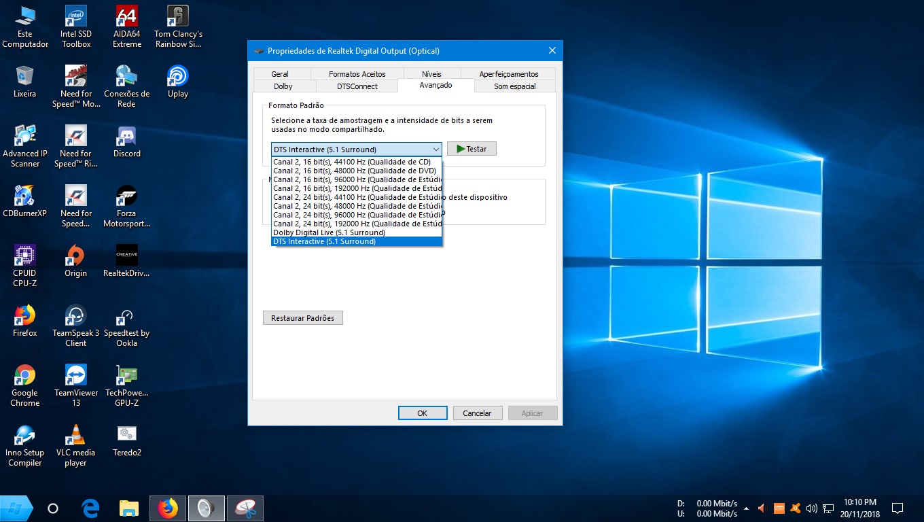Select Canal 2, 24 bits, 48000 Hz
The image size is (924, 522).
click(x=357, y=206)
